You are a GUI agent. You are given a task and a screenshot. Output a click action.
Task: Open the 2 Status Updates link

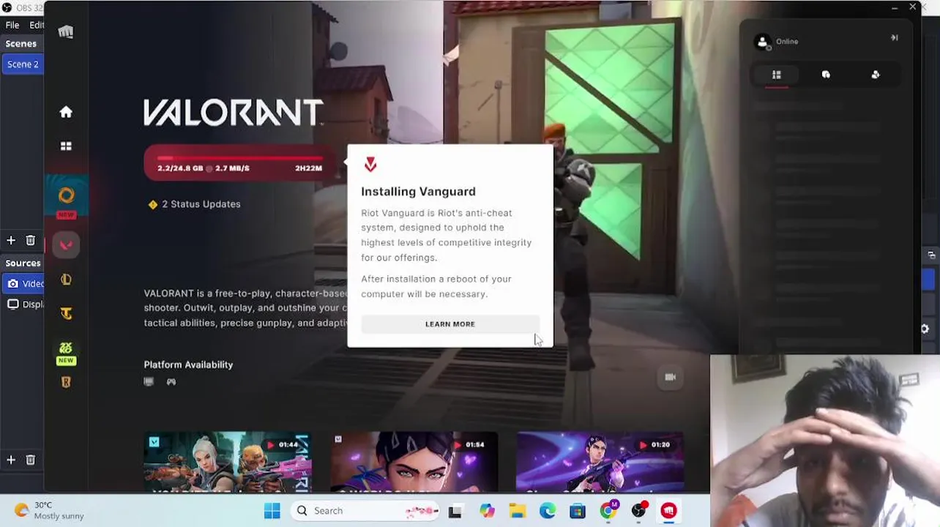[x=194, y=204]
